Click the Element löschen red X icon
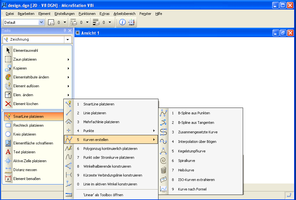 click(8, 104)
